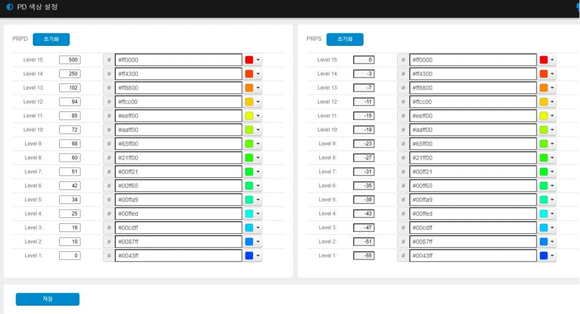This screenshot has height=314, width=580.
Task: Open PRPD Level 9 color dropdown arrow
Action: pos(258,144)
